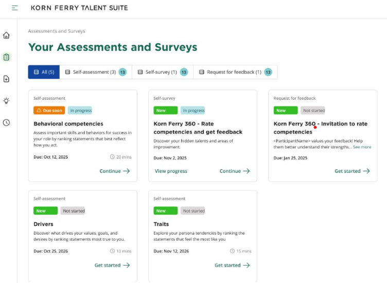The height and width of the screenshot is (283, 387).
Task: Click View progress on Korn Ferry 360 card
Action: point(171,171)
